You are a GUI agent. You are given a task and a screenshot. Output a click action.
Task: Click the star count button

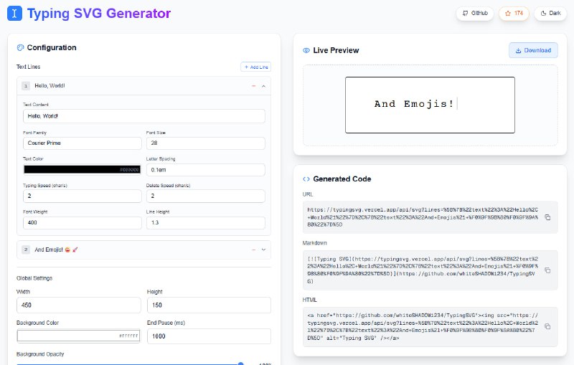tap(514, 13)
